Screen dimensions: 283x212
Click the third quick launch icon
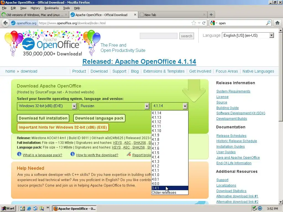click(x=35, y=209)
